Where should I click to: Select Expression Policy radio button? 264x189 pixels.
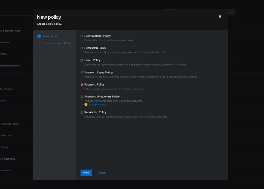(82, 48)
